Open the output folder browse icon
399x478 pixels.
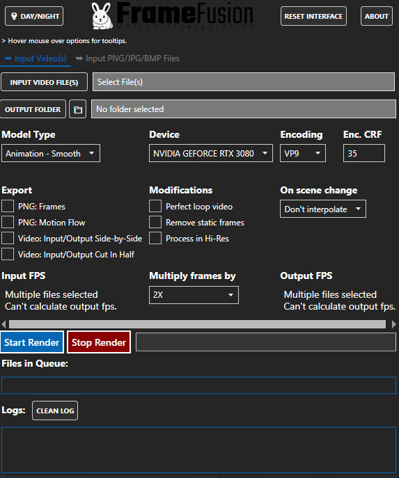click(78, 109)
